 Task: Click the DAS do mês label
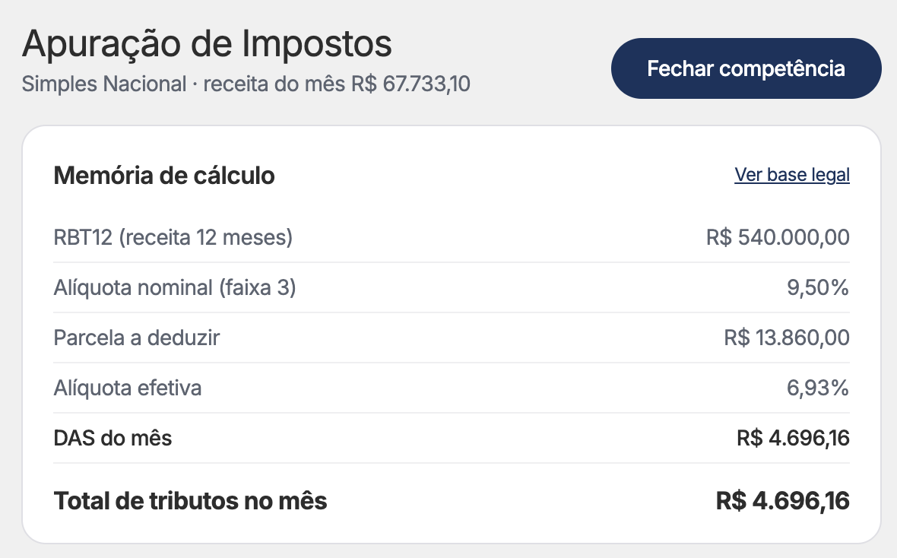(x=113, y=439)
